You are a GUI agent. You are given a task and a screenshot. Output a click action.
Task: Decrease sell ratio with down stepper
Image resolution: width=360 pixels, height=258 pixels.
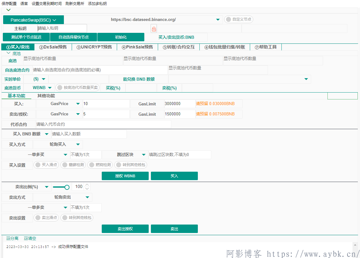point(87,189)
